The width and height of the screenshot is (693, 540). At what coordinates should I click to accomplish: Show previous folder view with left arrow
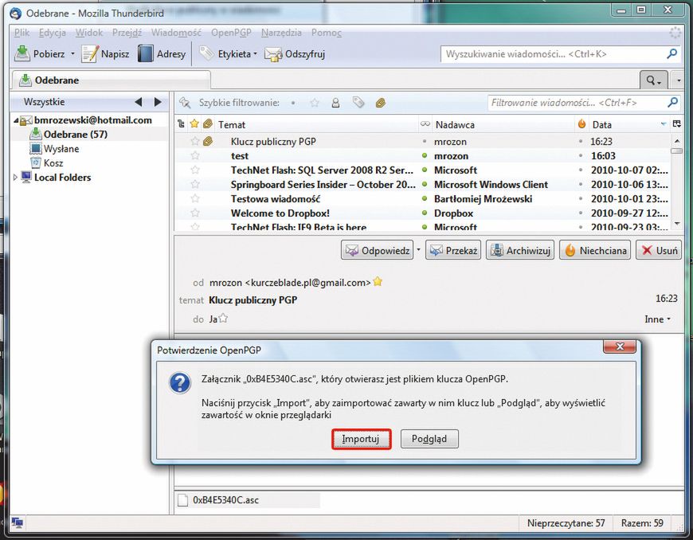point(139,102)
